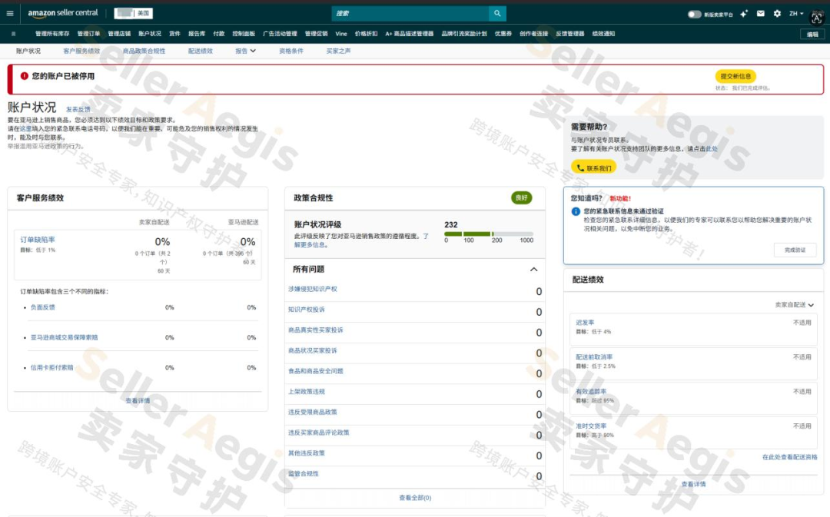Open the 发表反馈 link
Screen dimensions: 830x517
(78, 110)
